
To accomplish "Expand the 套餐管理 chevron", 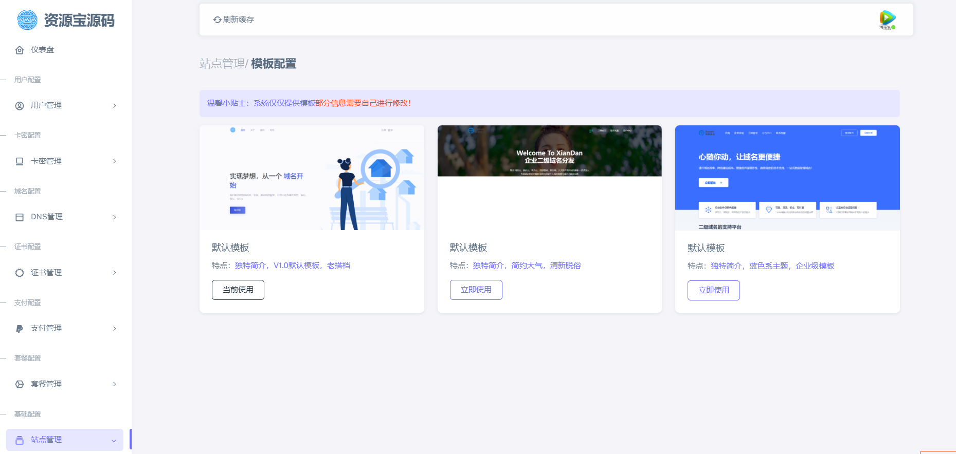I will tap(115, 384).
